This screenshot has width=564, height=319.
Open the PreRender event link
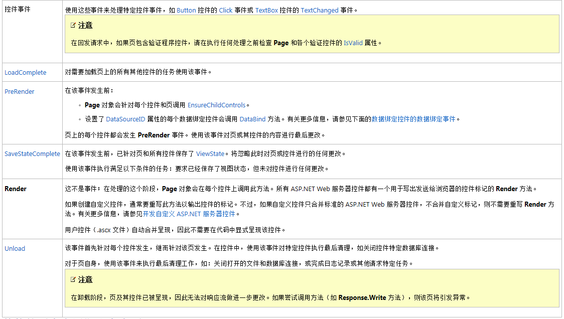pos(20,92)
